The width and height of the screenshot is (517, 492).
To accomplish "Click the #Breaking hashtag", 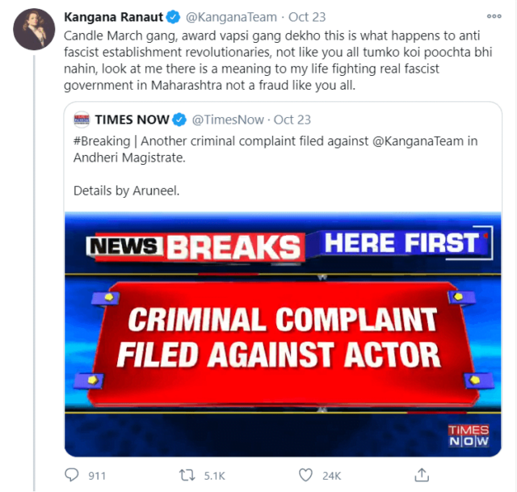I will (x=101, y=141).
